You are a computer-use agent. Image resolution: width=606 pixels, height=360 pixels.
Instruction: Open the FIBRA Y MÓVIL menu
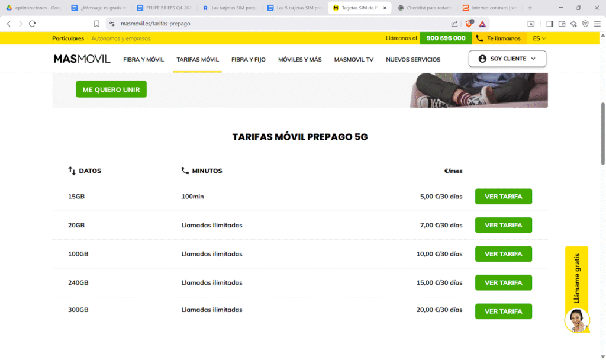[x=143, y=60]
